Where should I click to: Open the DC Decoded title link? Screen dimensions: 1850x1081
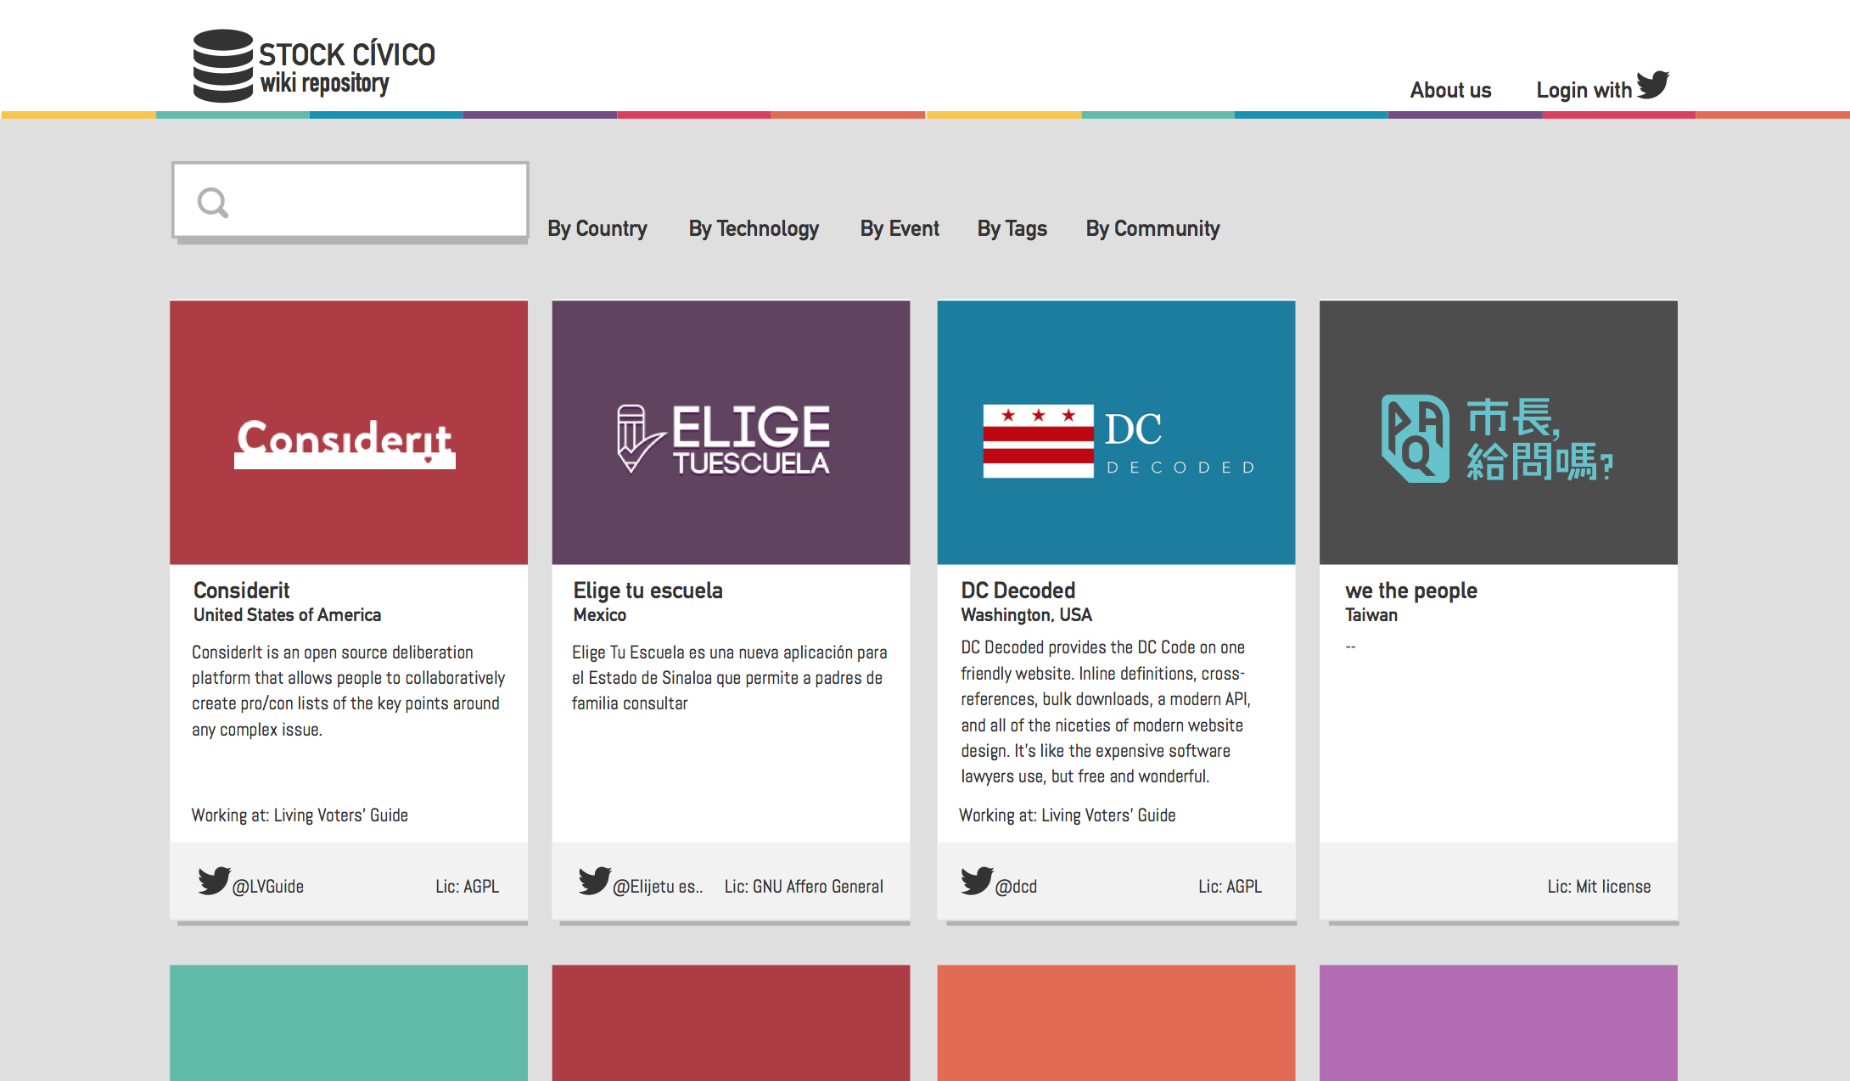[1017, 591]
